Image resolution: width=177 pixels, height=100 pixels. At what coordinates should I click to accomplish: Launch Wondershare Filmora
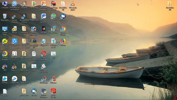(24, 18)
